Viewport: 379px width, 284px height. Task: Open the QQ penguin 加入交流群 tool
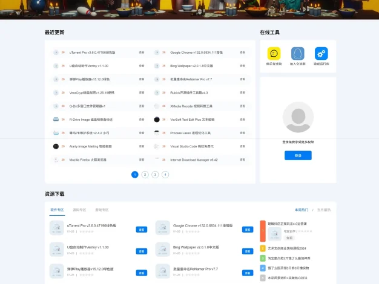pyautogui.click(x=297, y=53)
